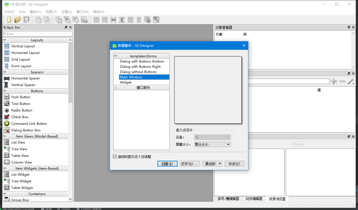Open the 最近的 dropdown button
The width and height of the screenshot is (358, 210).
tap(212, 164)
